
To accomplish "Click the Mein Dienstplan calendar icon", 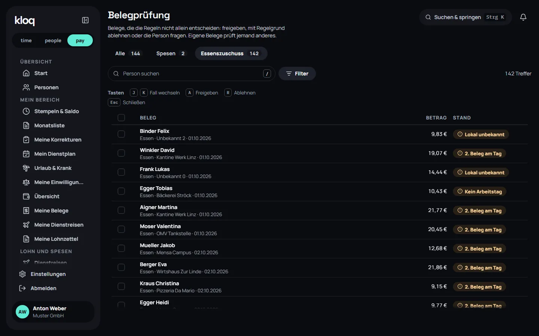I will coord(26,154).
